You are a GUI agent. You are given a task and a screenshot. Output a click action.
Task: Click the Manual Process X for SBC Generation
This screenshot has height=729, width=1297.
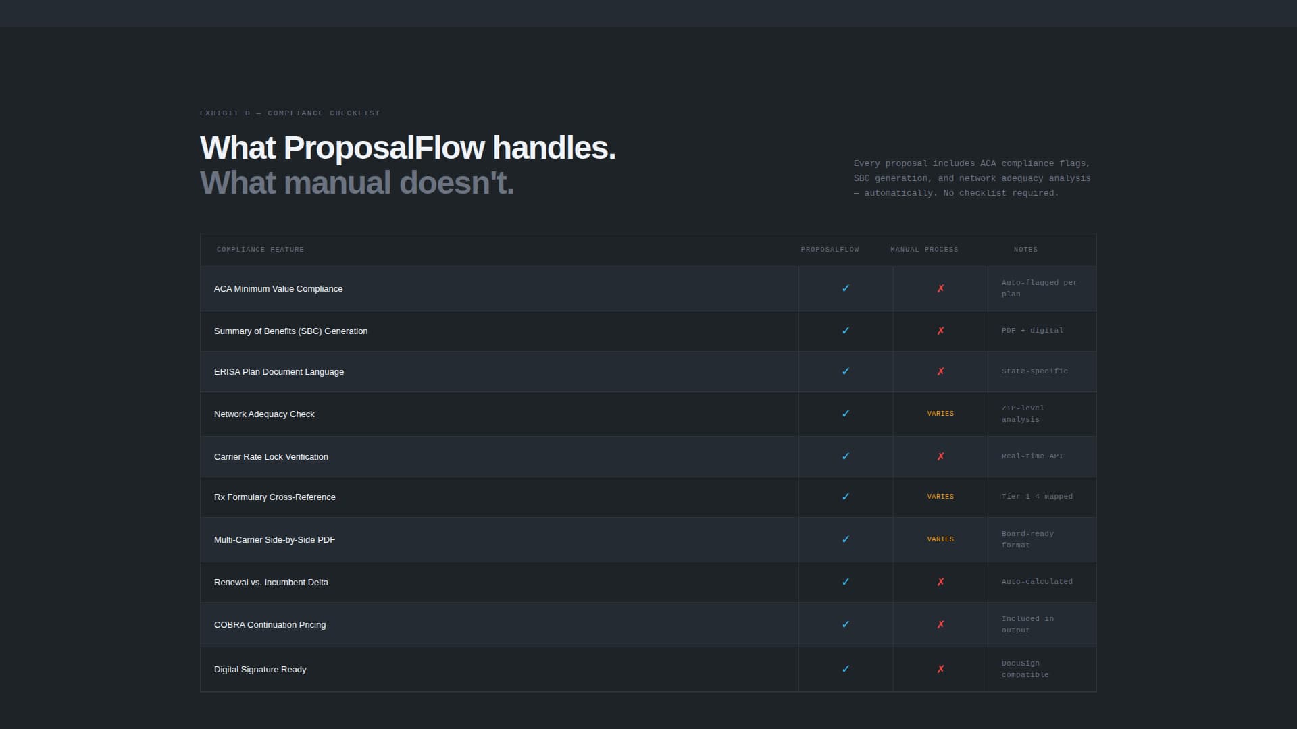point(940,331)
